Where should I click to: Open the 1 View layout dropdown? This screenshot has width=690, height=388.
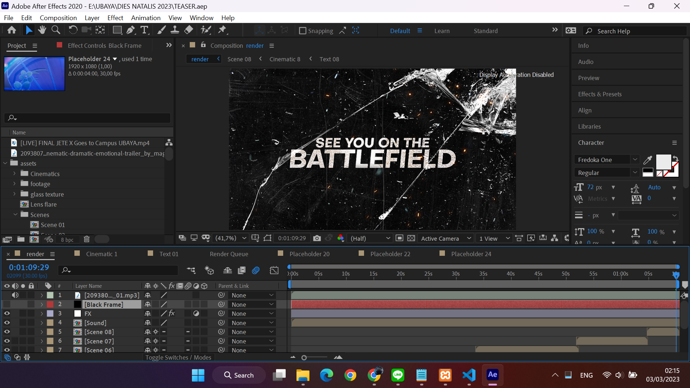(494, 238)
